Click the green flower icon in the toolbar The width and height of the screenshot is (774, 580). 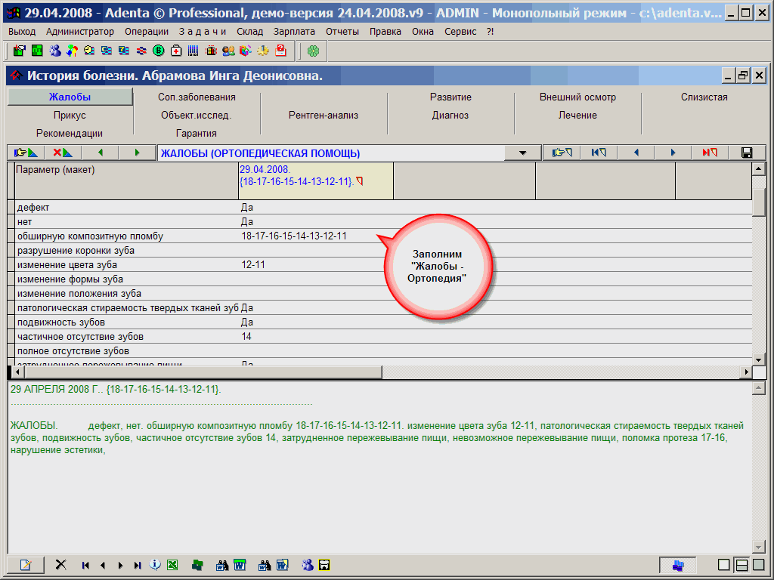(313, 51)
